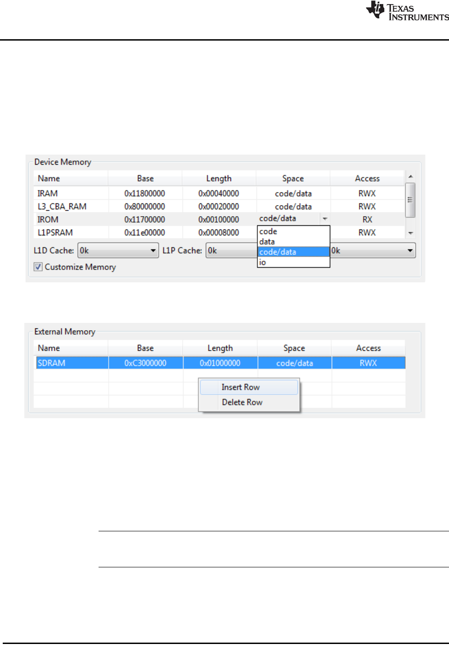
Task: Open the L1D Cache dropdown
Action: click(x=118, y=250)
